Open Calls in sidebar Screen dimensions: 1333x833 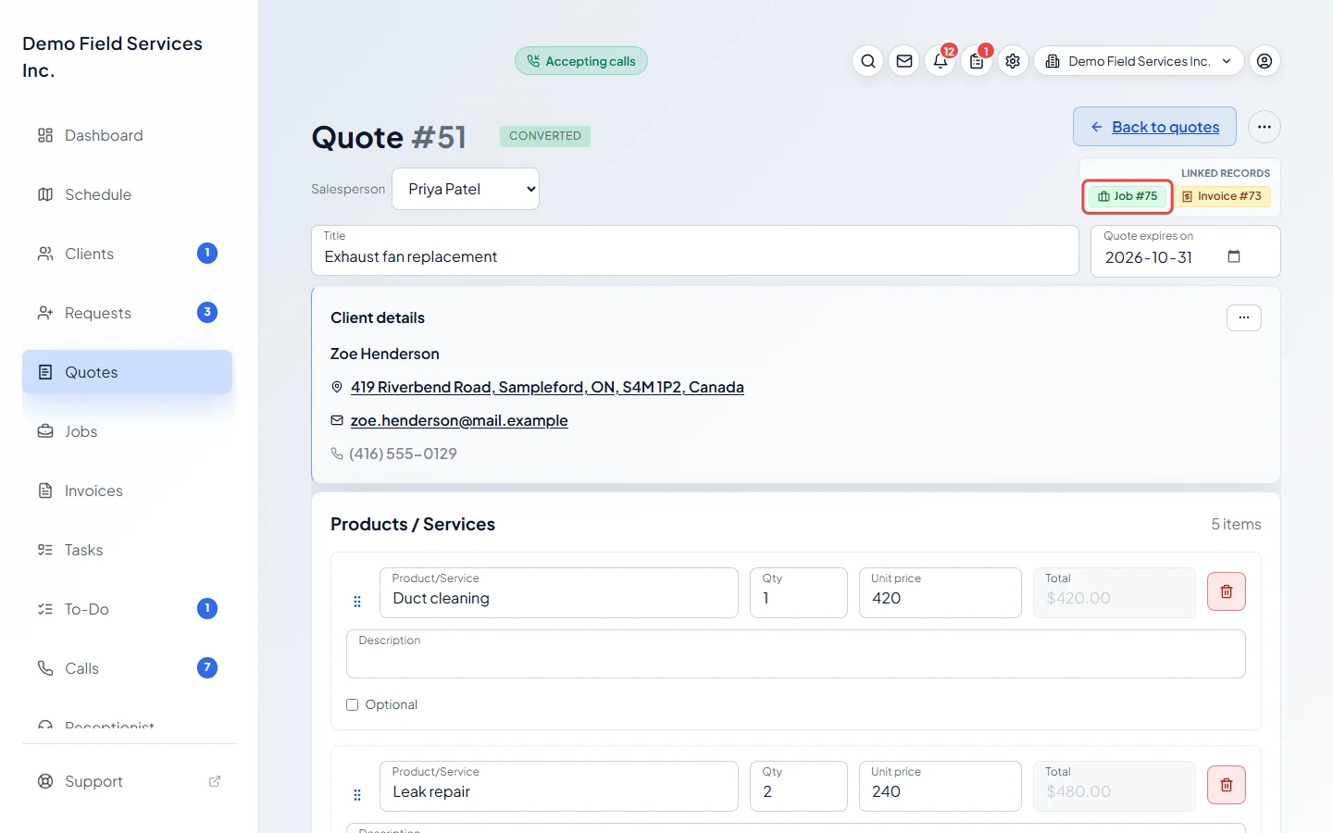128,668
